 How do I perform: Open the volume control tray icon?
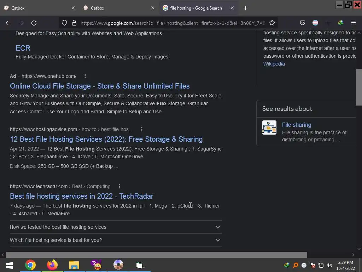(329, 265)
